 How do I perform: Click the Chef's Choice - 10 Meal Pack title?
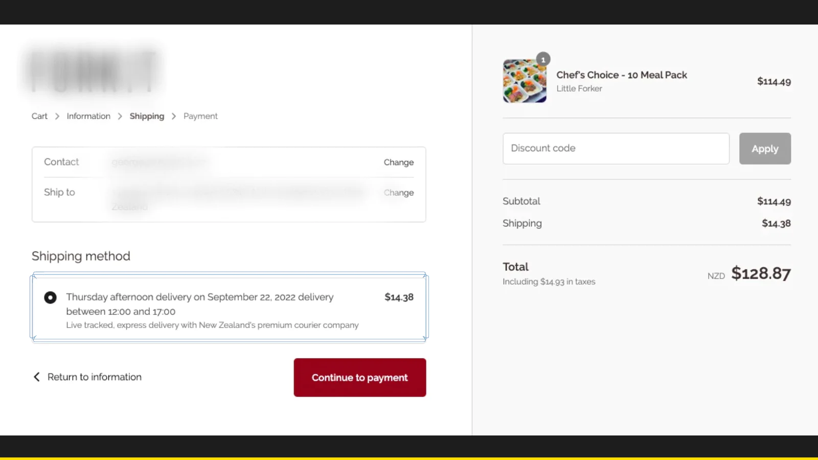[621, 75]
